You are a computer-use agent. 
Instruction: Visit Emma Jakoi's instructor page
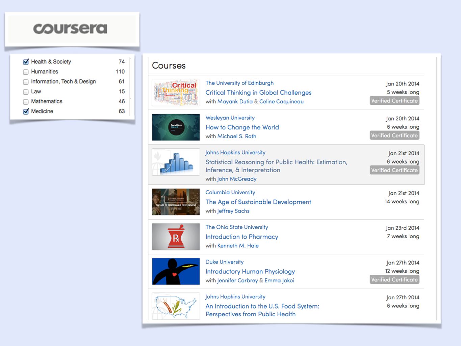click(x=279, y=280)
